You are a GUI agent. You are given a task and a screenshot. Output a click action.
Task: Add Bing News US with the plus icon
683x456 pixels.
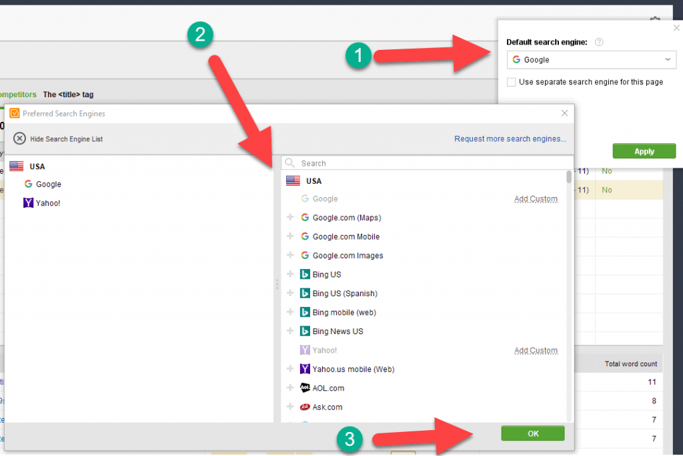[x=291, y=331]
